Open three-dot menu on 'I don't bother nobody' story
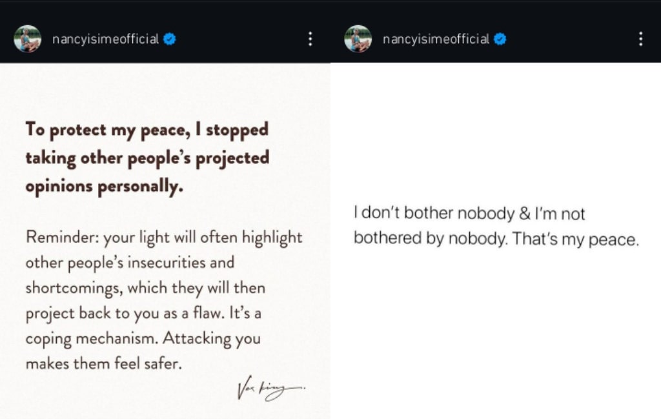 [x=640, y=39]
